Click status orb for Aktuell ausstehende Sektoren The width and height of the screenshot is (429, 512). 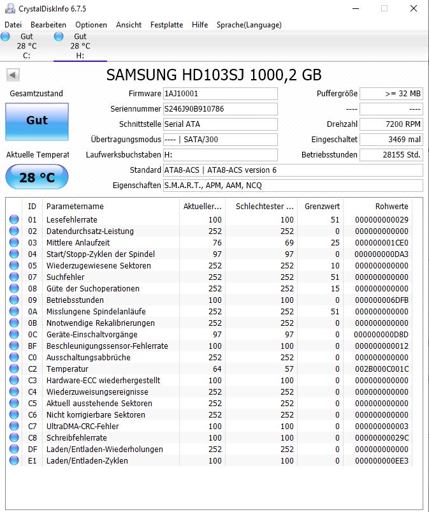click(14, 403)
